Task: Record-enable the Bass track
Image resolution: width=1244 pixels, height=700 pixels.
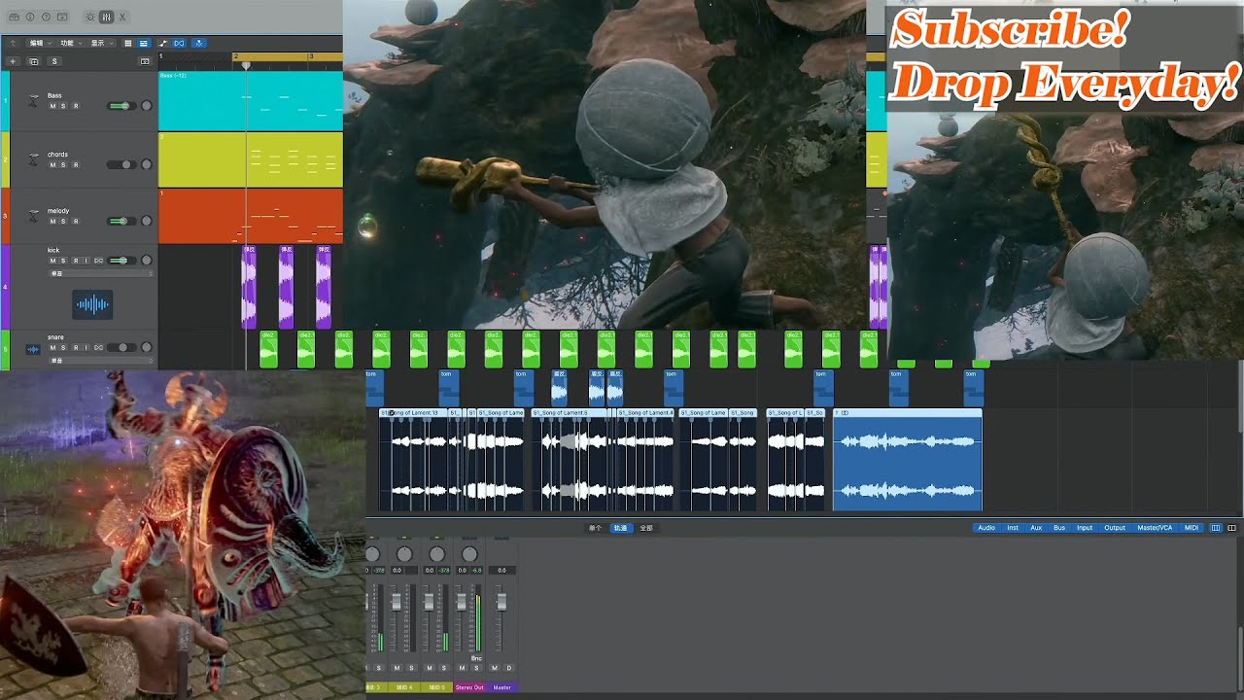Action: pos(76,106)
